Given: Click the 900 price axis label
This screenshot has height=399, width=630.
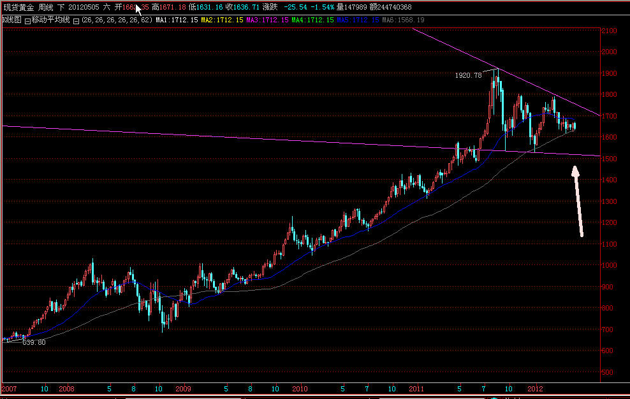Looking at the screenshot, I should click(x=607, y=287).
